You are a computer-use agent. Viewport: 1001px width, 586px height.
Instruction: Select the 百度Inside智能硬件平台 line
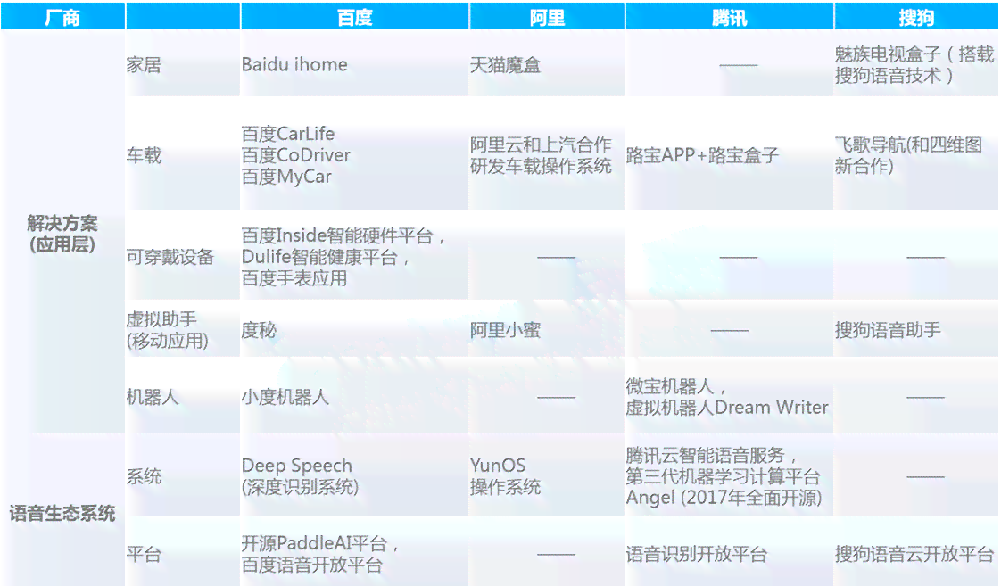tap(343, 235)
